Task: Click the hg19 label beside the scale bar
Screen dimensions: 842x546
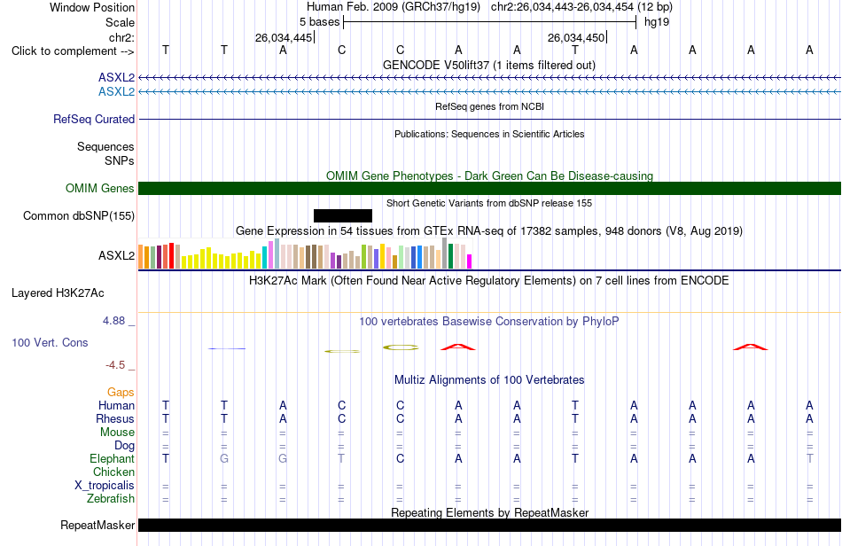Action: (x=657, y=22)
